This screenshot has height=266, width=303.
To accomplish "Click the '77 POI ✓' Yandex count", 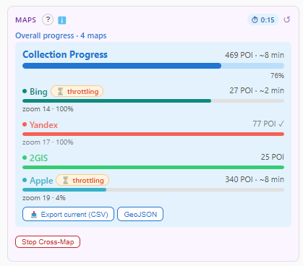I will point(268,124).
